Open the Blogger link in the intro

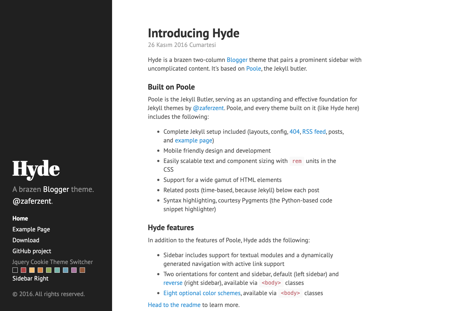(x=237, y=60)
